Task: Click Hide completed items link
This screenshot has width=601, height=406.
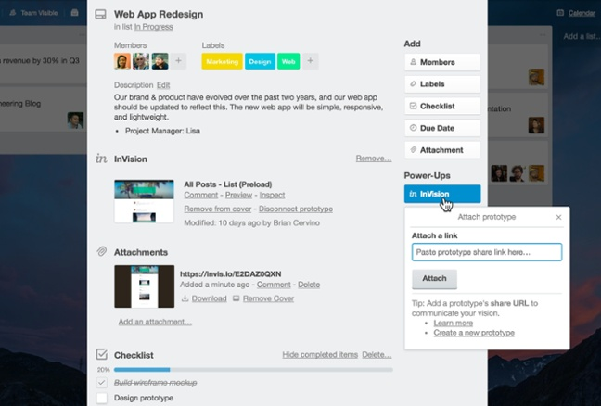Action: point(320,355)
